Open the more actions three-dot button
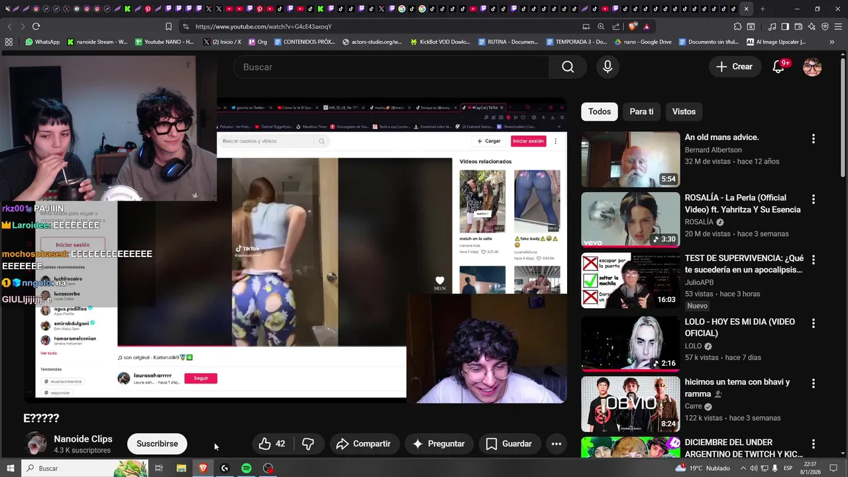The image size is (848, 477). tap(556, 444)
